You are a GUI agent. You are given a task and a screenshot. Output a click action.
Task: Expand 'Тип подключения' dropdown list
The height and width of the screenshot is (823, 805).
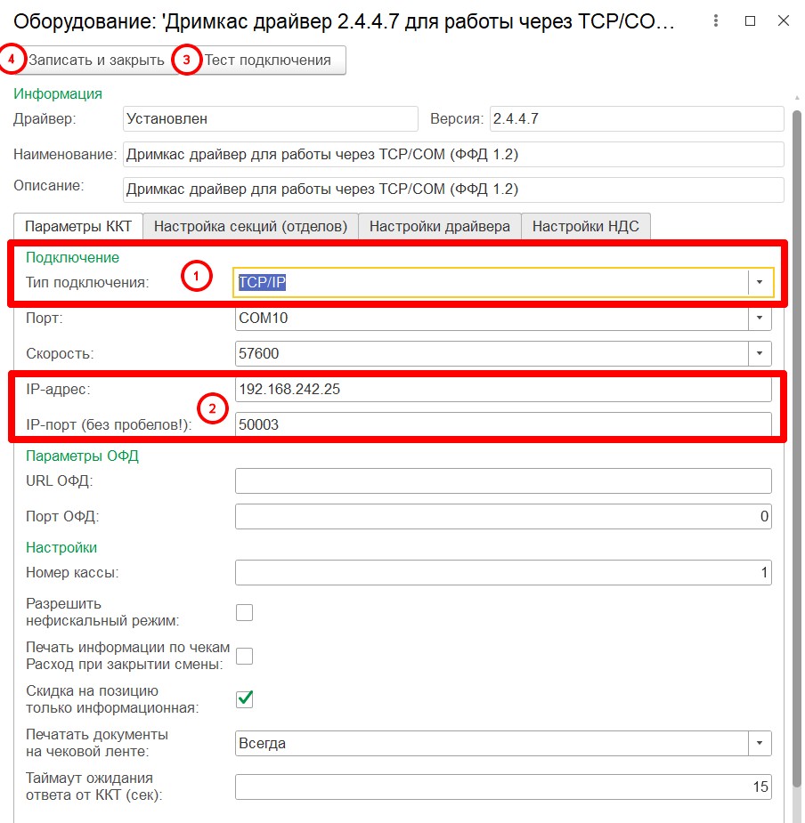click(760, 282)
